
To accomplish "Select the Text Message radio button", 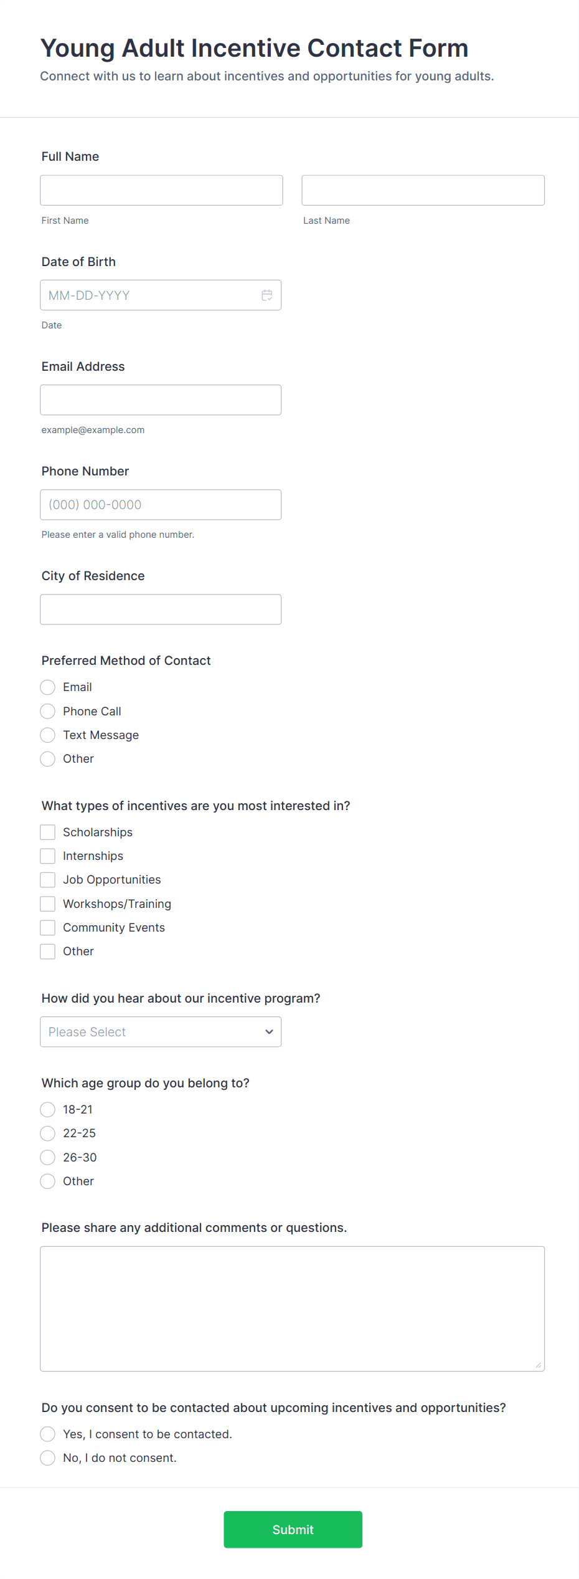I will (x=48, y=735).
